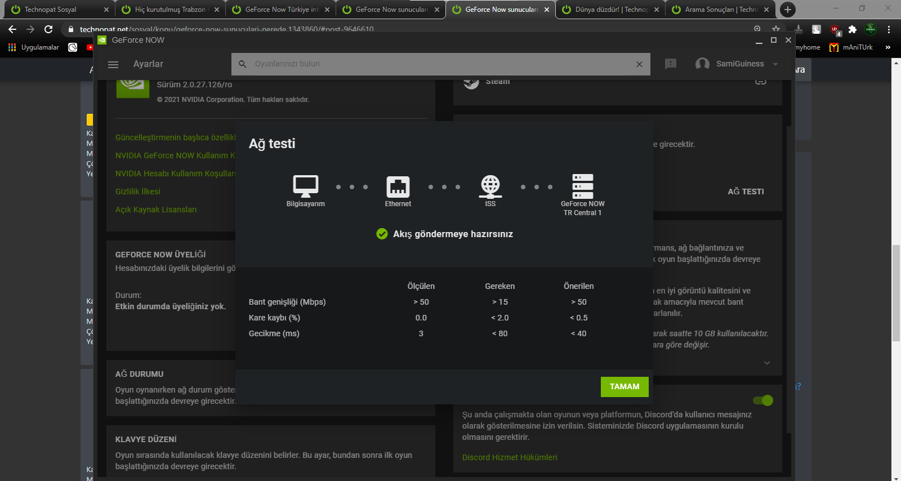Image resolution: width=901 pixels, height=481 pixels.
Task: Click the site lock icon in address bar
Action: click(71, 29)
